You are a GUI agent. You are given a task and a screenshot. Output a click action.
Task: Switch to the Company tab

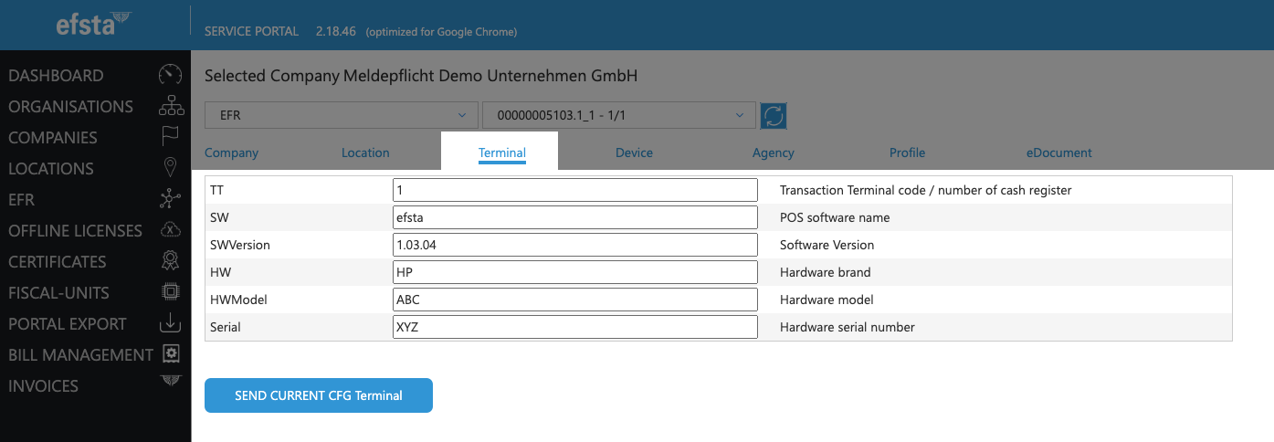tap(231, 153)
